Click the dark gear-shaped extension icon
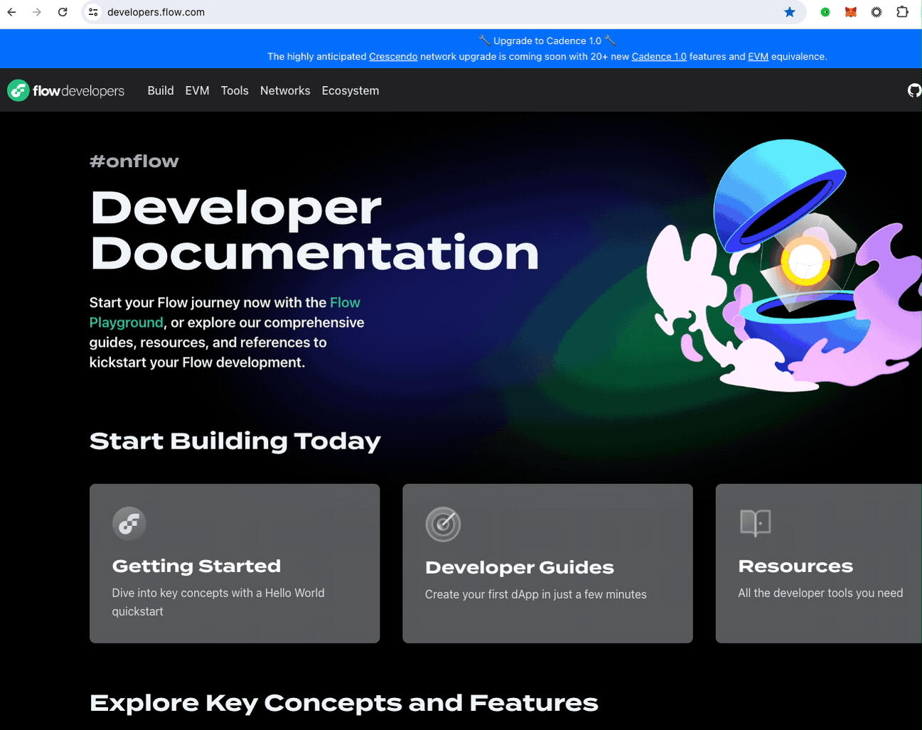Screen dimensions: 922x730 (876, 12)
